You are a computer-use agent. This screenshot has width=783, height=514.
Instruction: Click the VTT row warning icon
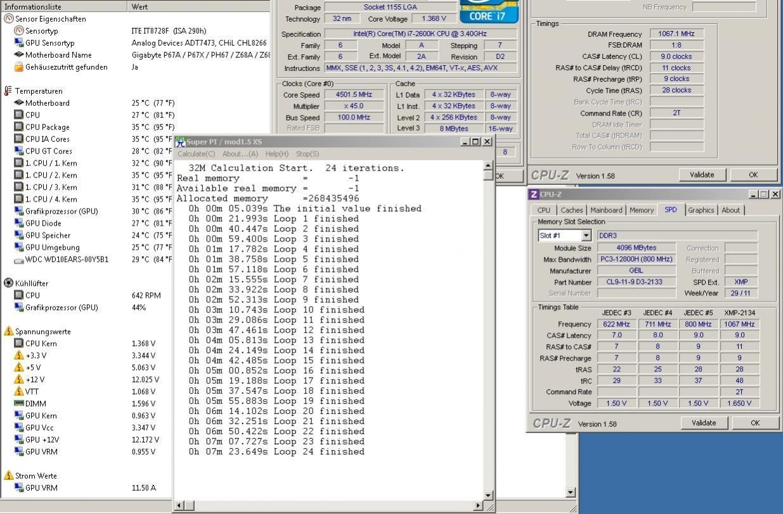(19, 392)
